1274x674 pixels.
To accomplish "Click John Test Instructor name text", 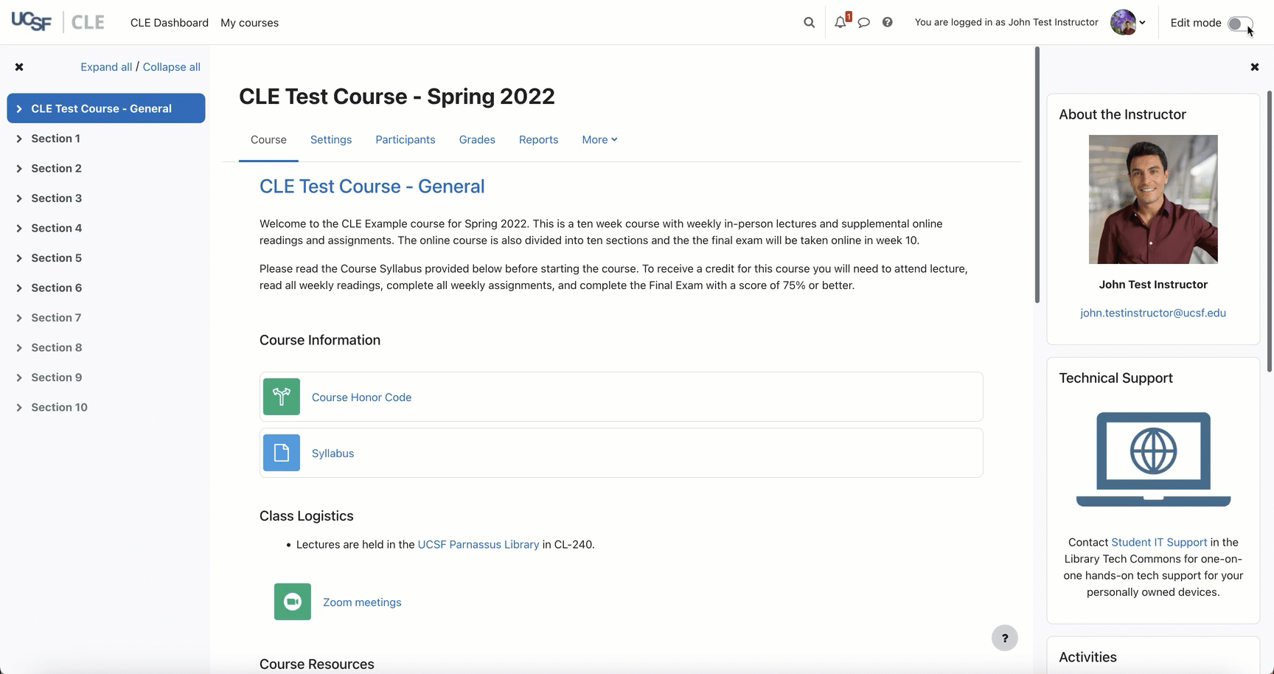I will click(1153, 285).
